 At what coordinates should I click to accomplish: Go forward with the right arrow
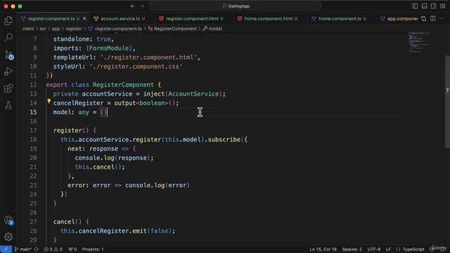coord(142,6)
